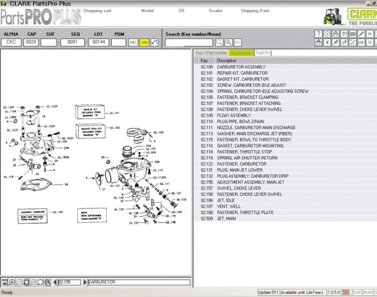The image size is (377, 297).
Task: Select the Key Number tab
Action: [242, 53]
